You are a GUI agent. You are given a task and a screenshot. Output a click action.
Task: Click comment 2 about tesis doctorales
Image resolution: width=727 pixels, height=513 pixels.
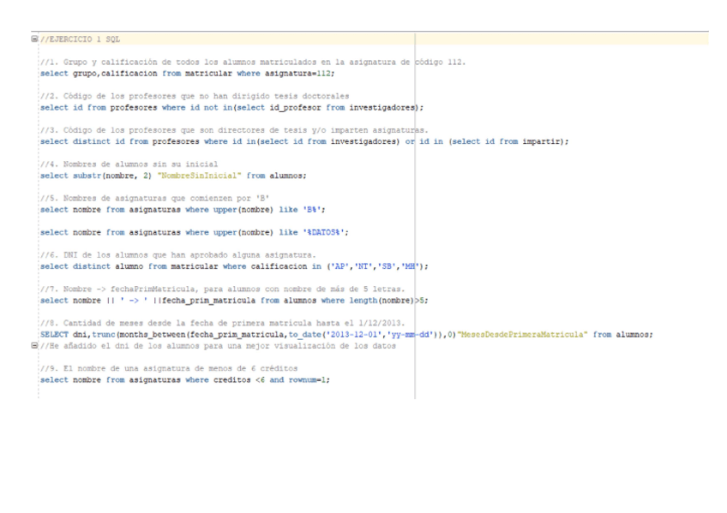195,97
